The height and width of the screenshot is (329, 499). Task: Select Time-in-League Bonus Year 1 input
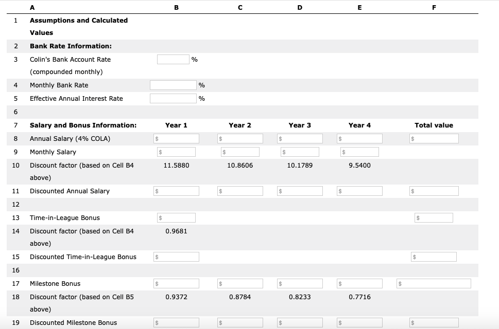(176, 217)
